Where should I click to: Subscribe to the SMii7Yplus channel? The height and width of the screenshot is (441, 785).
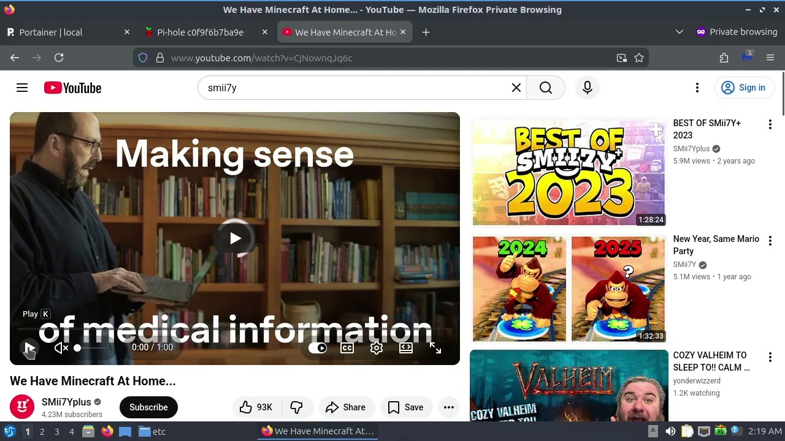(148, 407)
